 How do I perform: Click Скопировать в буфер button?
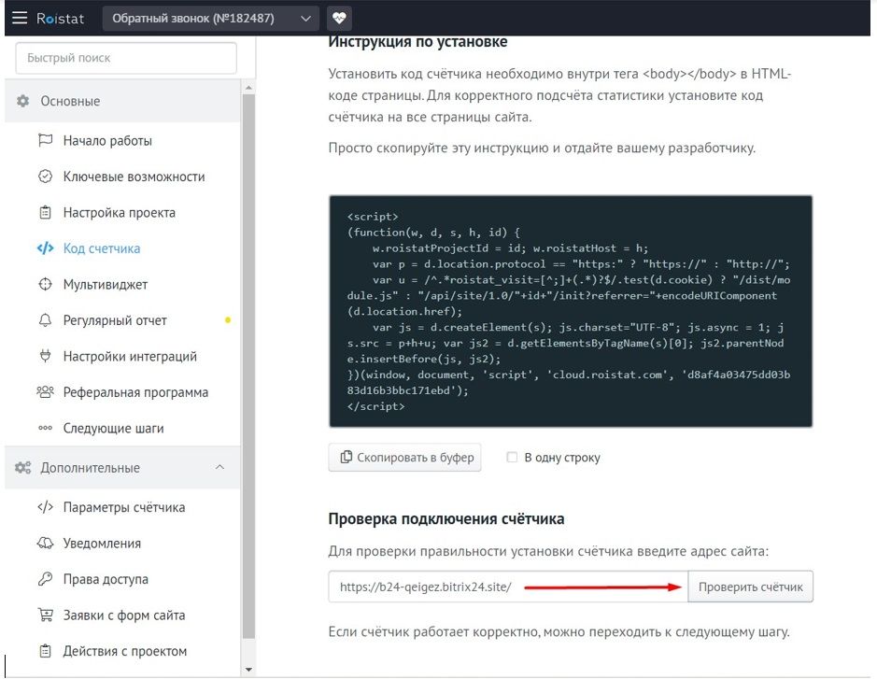pyautogui.click(x=405, y=457)
